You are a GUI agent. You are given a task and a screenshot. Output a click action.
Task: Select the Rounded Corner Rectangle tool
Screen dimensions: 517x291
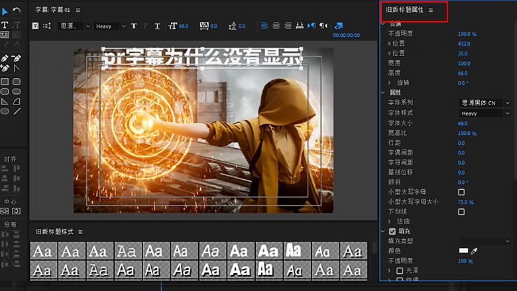(17, 81)
